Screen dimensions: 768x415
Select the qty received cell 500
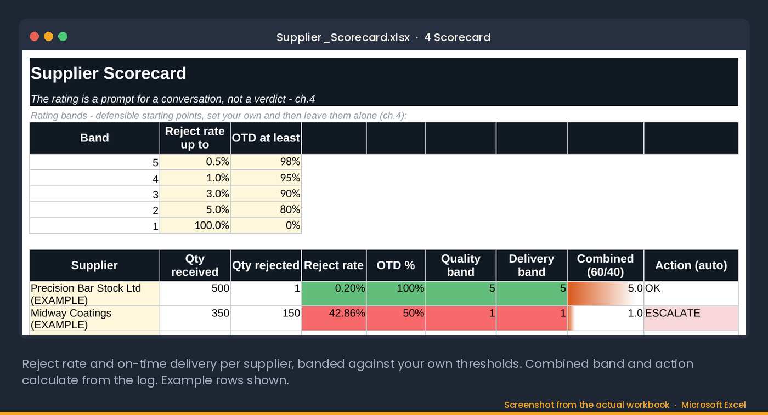click(195, 294)
